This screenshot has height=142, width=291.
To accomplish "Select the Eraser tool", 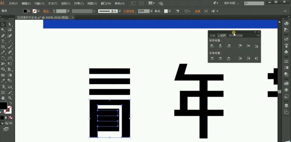I will (10, 52).
